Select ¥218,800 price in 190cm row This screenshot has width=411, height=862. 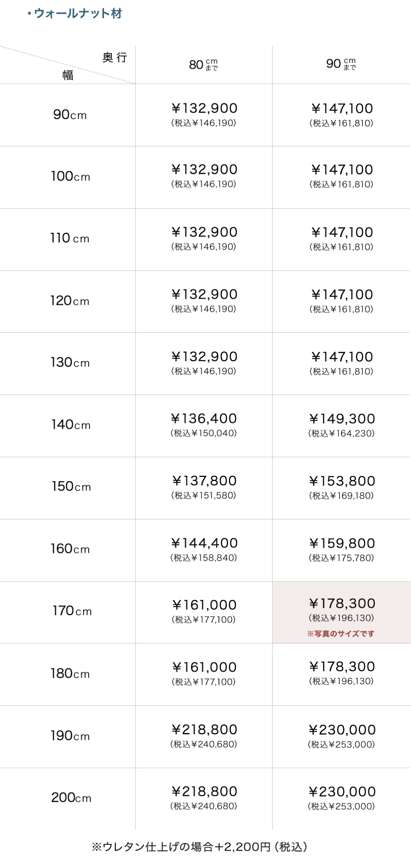point(204,730)
